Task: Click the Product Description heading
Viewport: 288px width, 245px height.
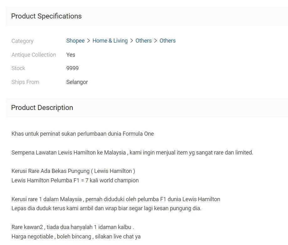Action: pyautogui.click(x=42, y=108)
